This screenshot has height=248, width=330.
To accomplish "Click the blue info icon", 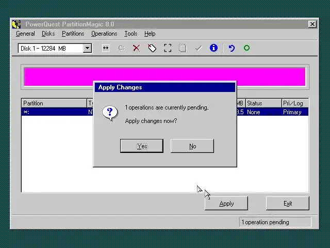I will tap(213, 48).
